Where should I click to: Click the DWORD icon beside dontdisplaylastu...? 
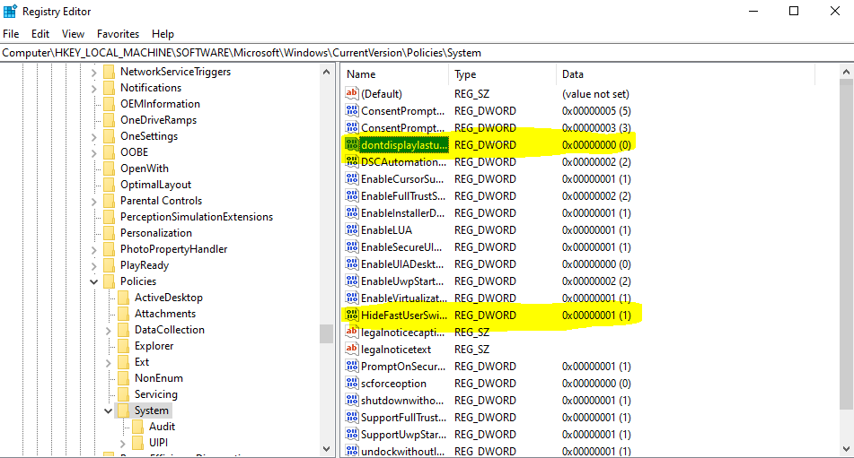352,145
